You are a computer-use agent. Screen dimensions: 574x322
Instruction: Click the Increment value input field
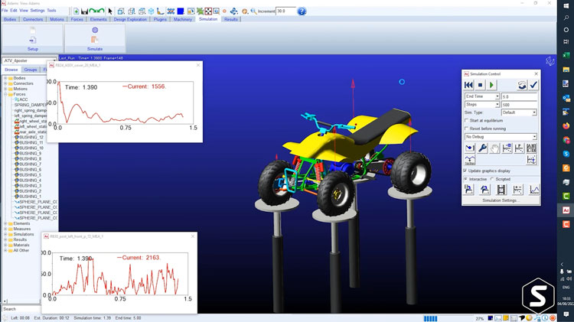[x=285, y=11]
